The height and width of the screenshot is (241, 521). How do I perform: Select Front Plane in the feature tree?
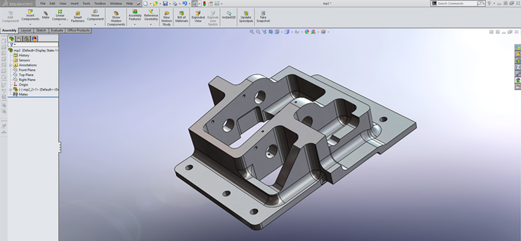click(x=27, y=70)
